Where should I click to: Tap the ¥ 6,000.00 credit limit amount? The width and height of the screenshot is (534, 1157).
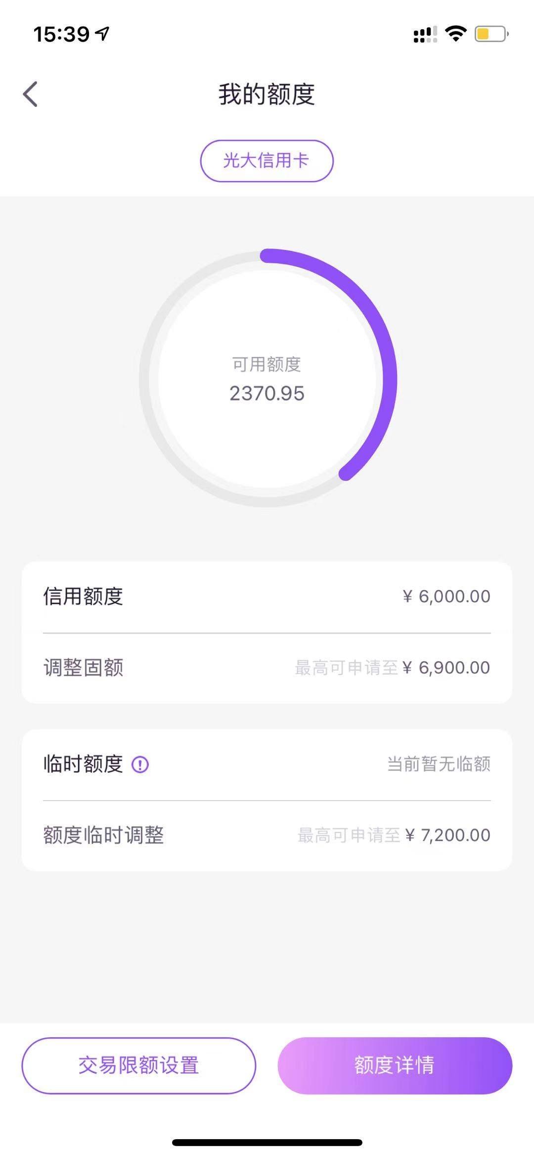pos(446,597)
